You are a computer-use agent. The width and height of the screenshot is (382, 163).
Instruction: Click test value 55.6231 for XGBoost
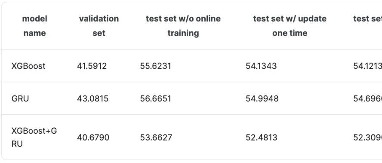tap(155, 66)
